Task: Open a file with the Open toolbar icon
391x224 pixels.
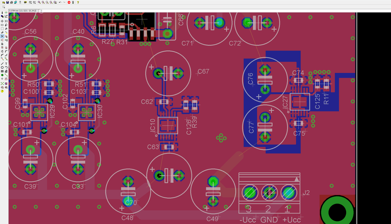Action: (x=4, y=2)
